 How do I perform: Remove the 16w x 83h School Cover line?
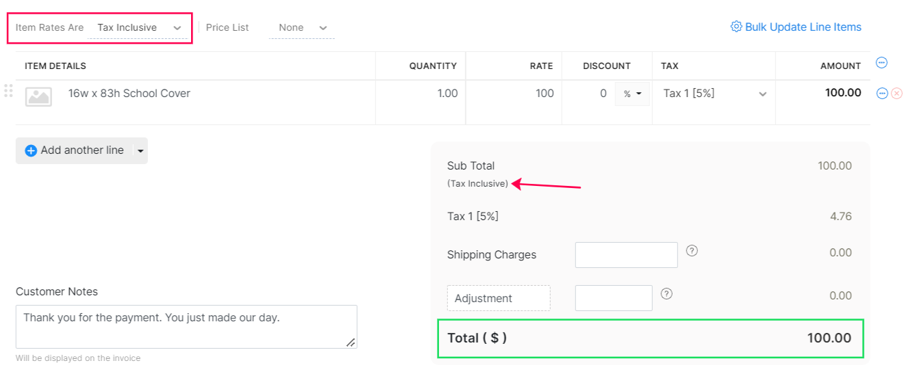(897, 94)
